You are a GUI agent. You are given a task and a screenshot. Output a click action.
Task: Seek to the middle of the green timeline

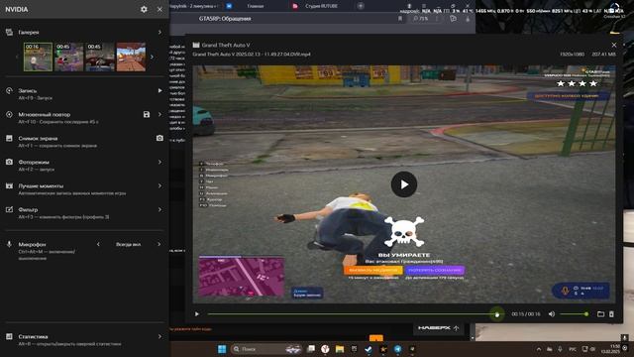(353, 314)
